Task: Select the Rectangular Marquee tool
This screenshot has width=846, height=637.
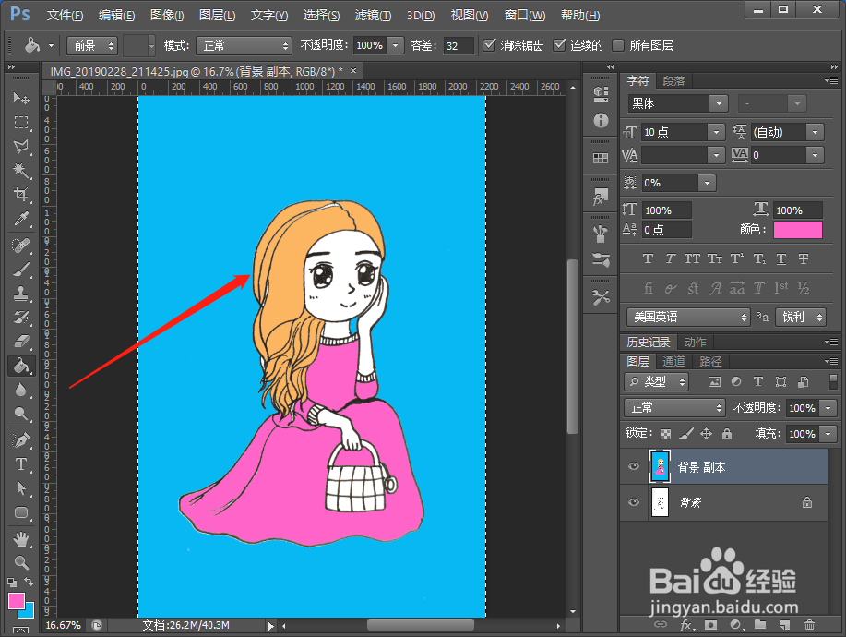Action: tap(21, 123)
